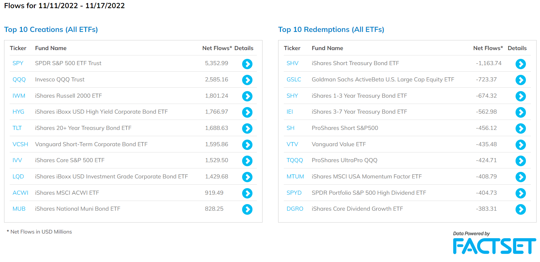Image resolution: width=540 pixels, height=262 pixels.
Task: Select fund name ProShares Short S&P500
Action: [x=345, y=128]
